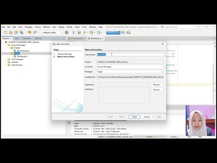Click the project coffee-cup icon in tree

(6, 42)
